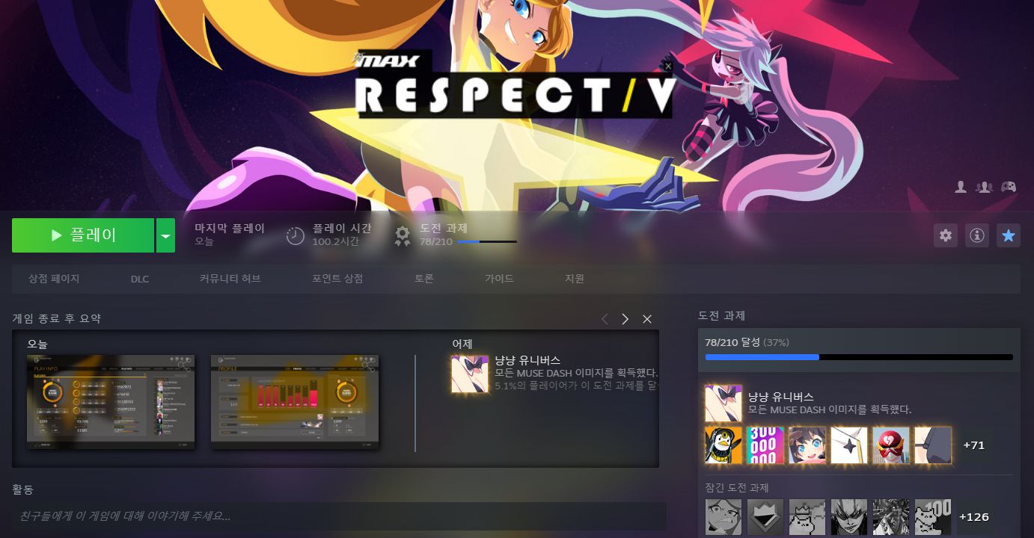Click the 게임 종료 후 요약 heading
This screenshot has width=1034, height=538.
56,318
